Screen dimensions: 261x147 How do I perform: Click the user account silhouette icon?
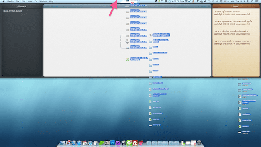click(x=248, y=2)
